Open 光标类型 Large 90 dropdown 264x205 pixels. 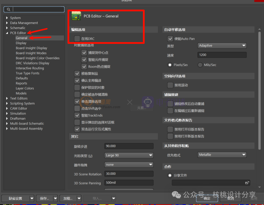coord(129,155)
